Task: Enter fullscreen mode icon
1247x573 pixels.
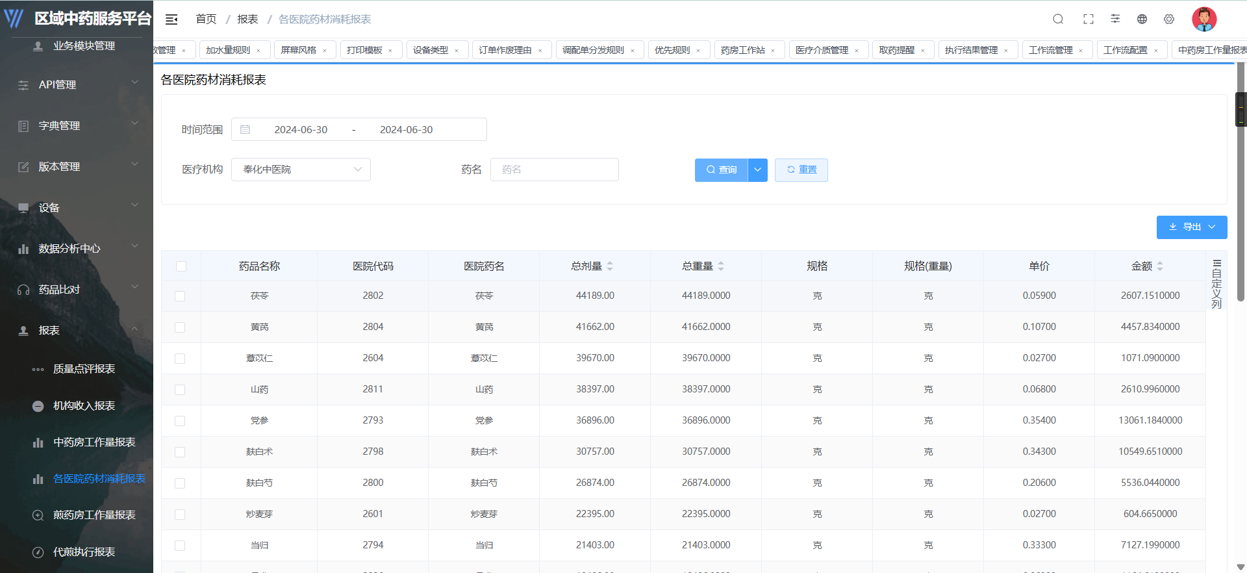Action: pyautogui.click(x=1089, y=19)
